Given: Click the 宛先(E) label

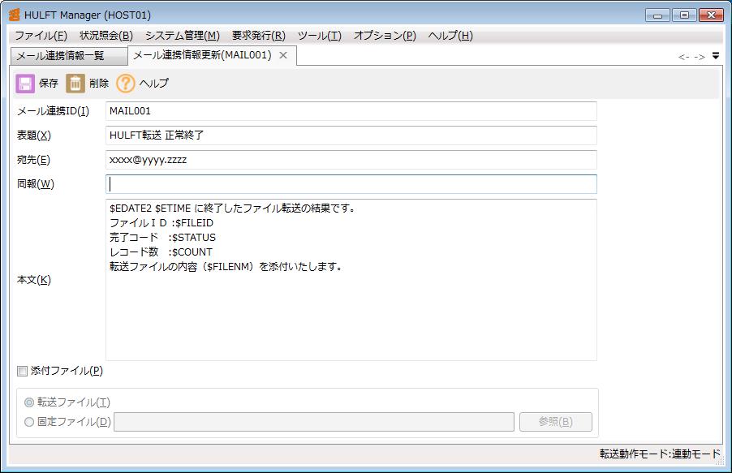Looking at the screenshot, I should 33,160.
